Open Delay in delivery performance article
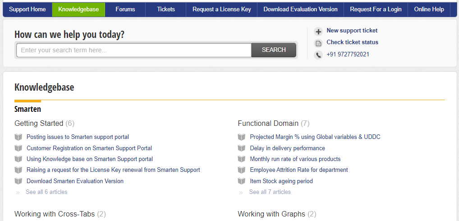The width and height of the screenshot is (459, 221). [288, 148]
